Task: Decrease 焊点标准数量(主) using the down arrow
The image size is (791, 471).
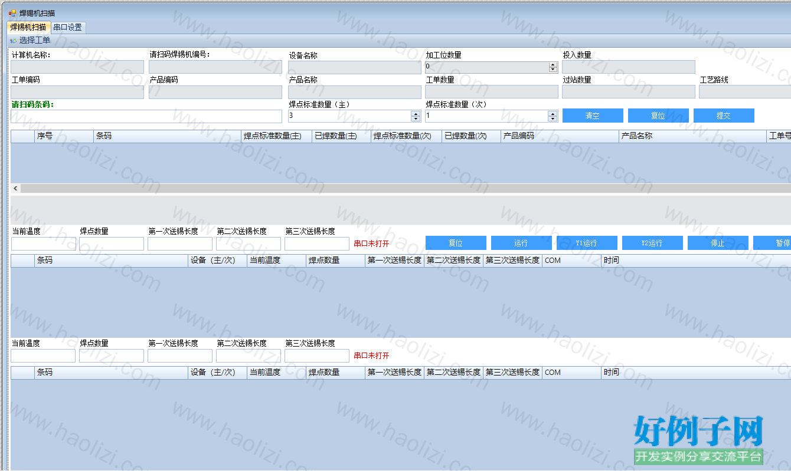Action: [x=416, y=119]
